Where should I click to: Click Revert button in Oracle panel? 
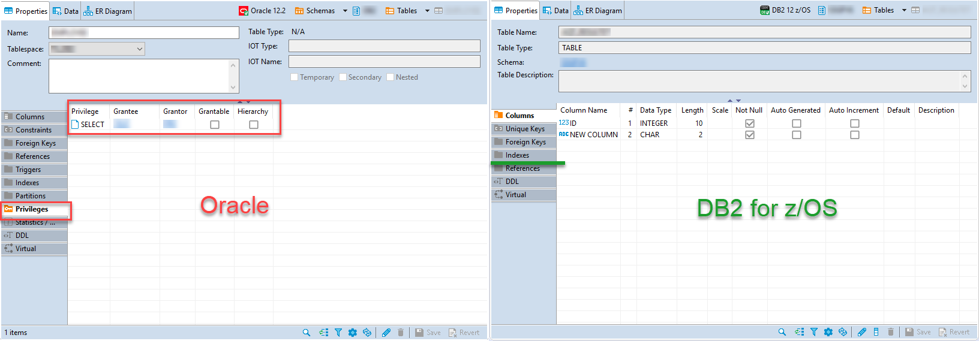[464, 333]
